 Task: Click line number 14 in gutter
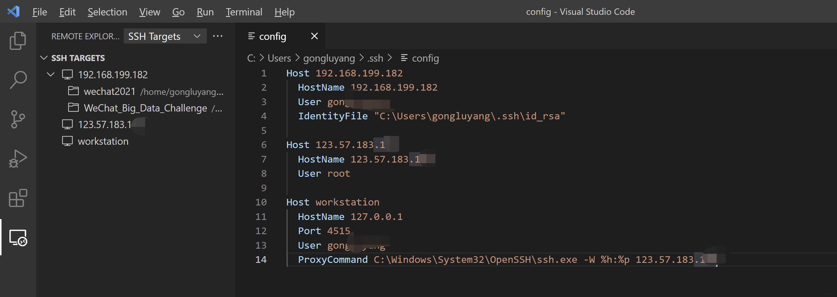[261, 260]
